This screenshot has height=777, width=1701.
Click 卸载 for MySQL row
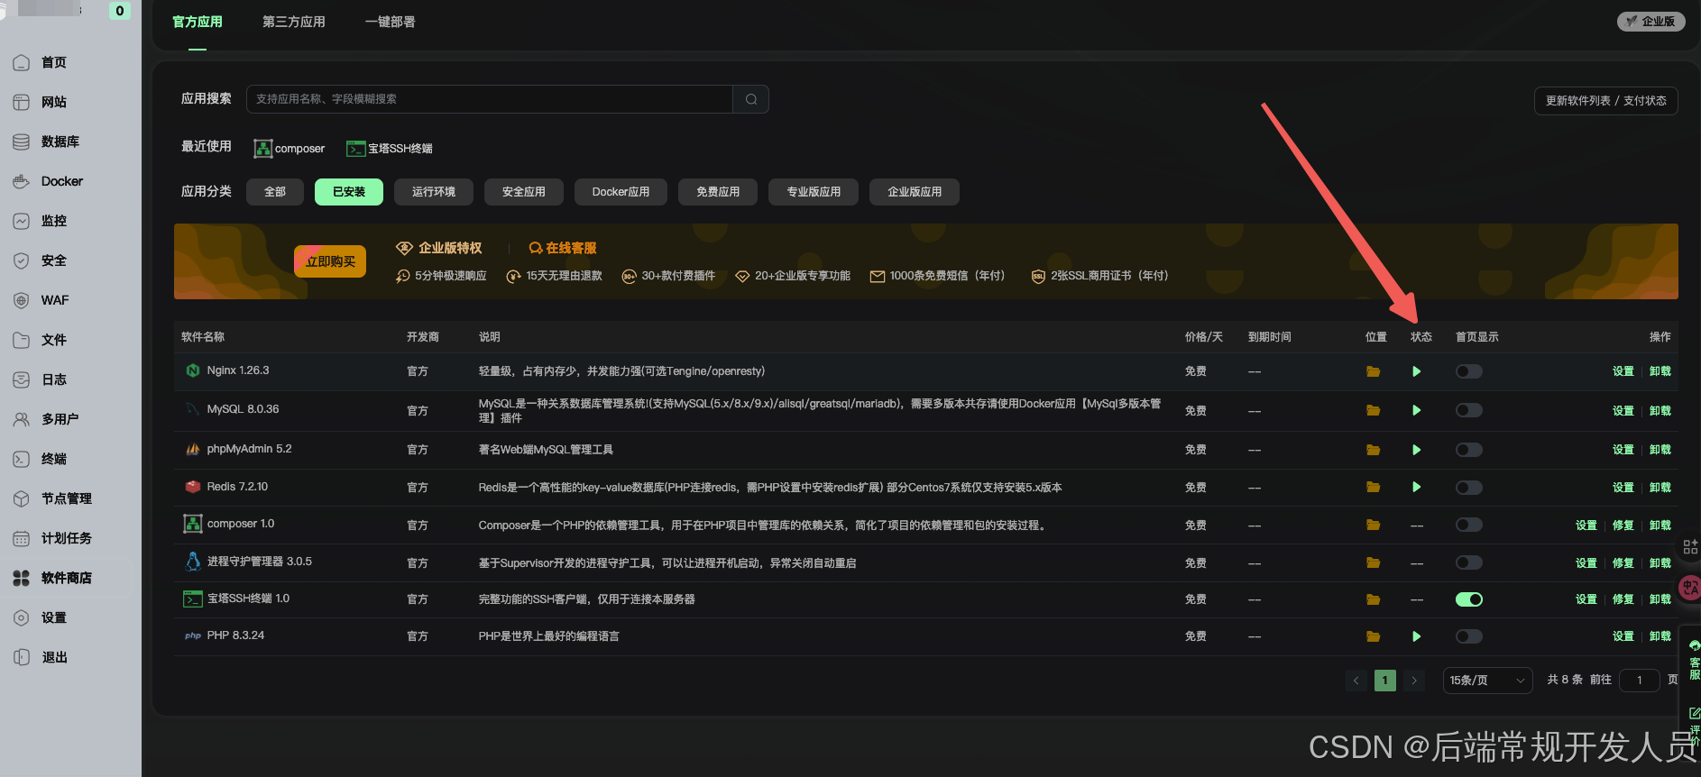pos(1660,411)
